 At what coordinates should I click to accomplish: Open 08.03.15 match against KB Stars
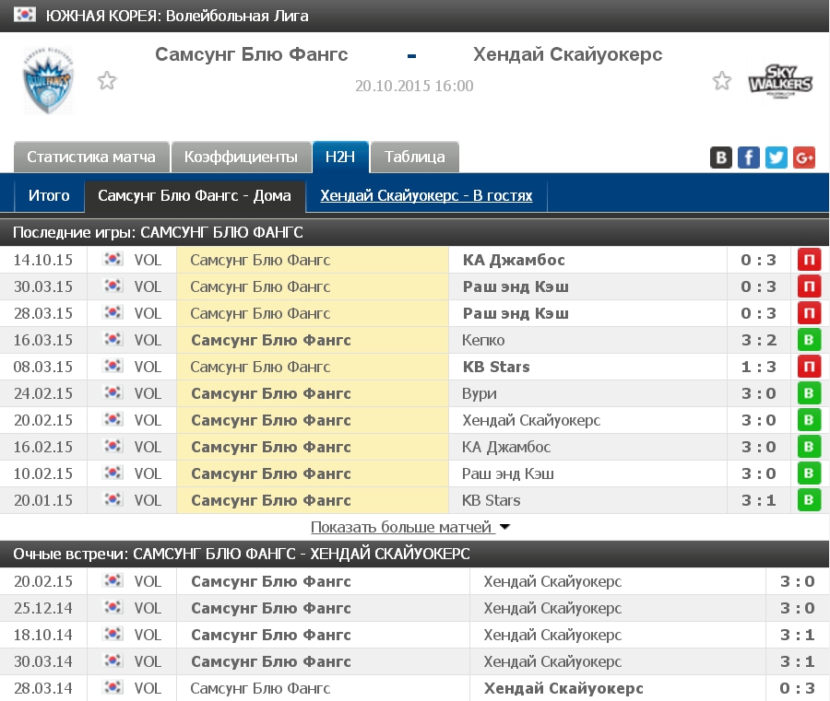(x=496, y=367)
